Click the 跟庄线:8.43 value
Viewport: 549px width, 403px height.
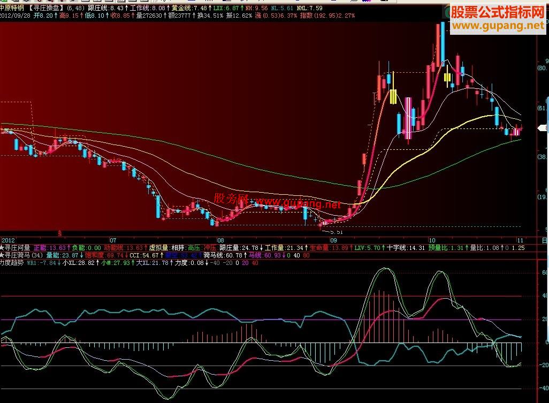tap(108, 7)
